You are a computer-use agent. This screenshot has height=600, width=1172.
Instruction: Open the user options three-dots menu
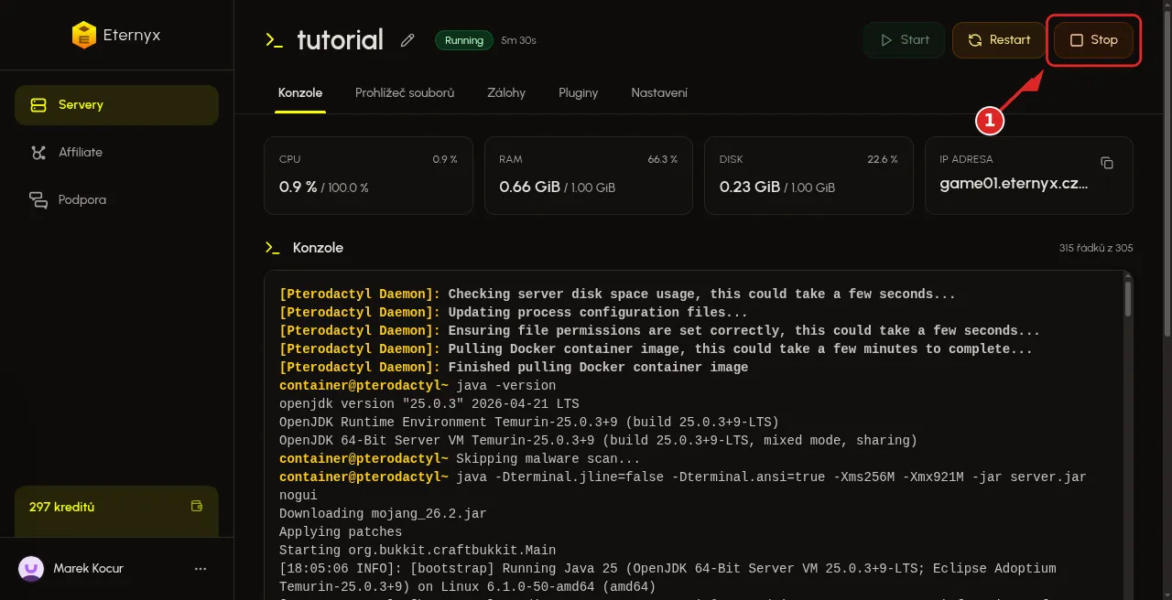coord(201,569)
